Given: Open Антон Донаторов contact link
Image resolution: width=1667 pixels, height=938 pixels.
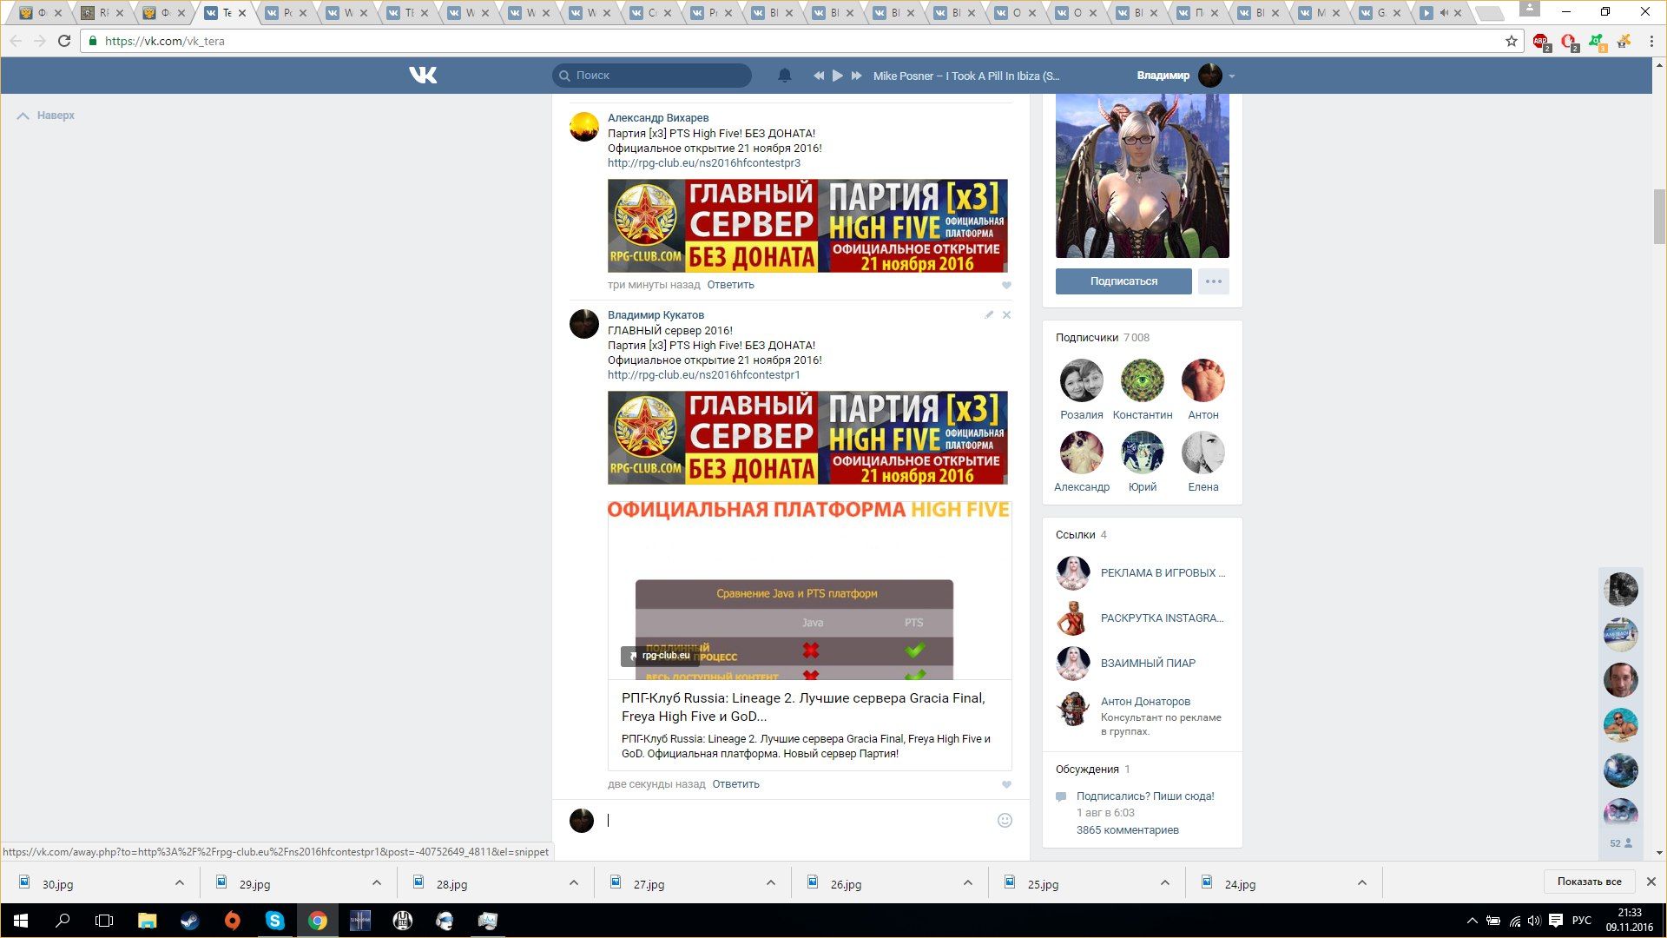Looking at the screenshot, I should click(1145, 701).
